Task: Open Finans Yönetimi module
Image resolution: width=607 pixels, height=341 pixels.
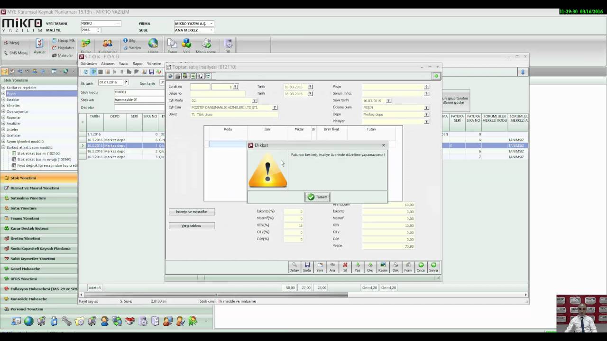Action: coord(38,218)
